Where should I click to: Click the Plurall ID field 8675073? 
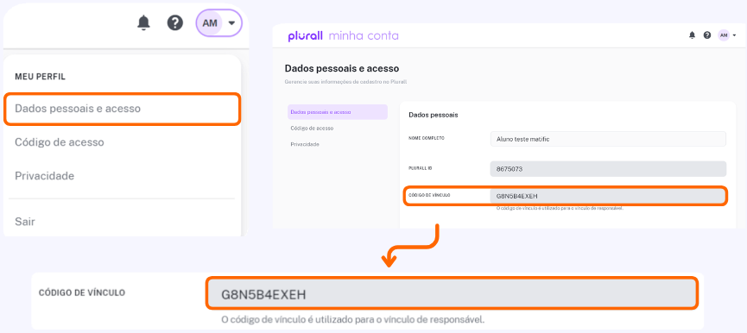(x=608, y=169)
